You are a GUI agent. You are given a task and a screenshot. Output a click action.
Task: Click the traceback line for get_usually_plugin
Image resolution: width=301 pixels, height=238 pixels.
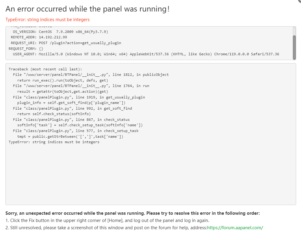tap(79, 97)
